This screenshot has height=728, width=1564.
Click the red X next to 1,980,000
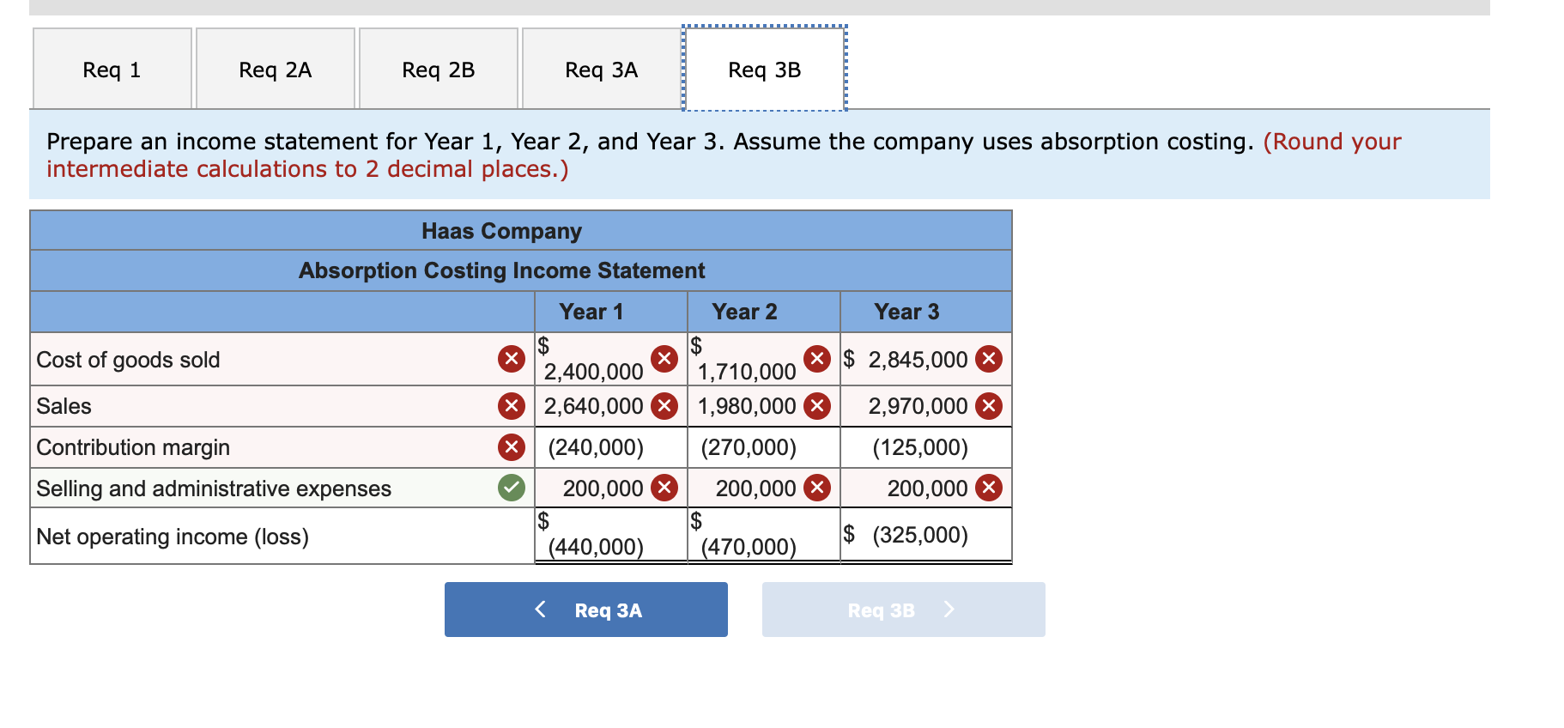click(x=817, y=406)
